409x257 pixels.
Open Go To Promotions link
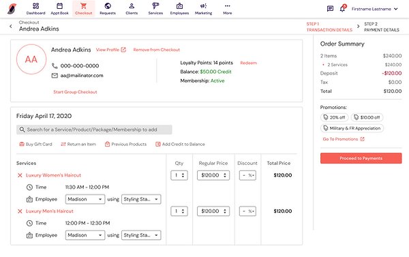tap(344, 139)
